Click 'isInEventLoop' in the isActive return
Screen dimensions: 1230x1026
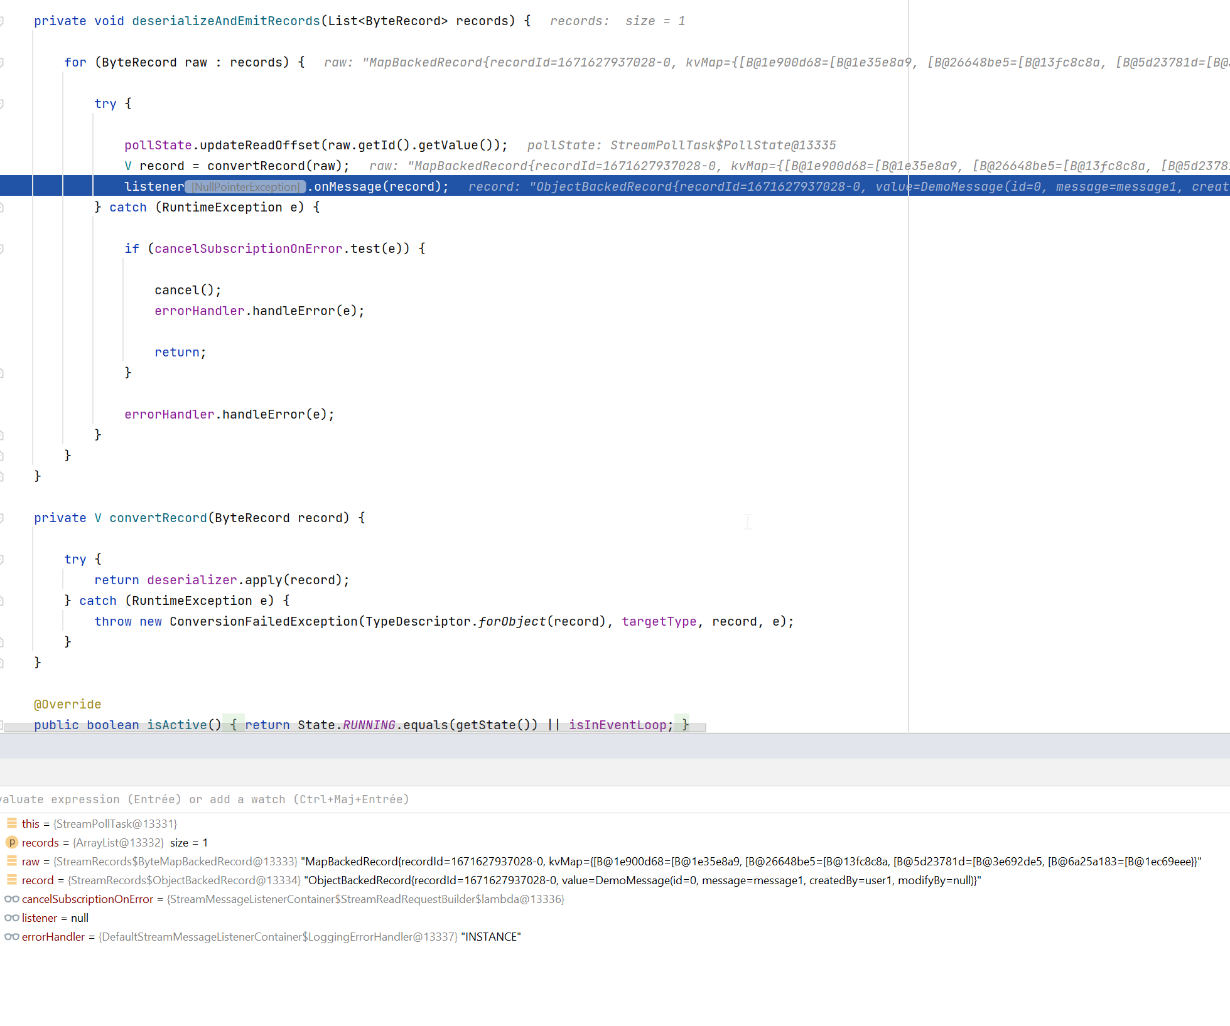coord(618,725)
